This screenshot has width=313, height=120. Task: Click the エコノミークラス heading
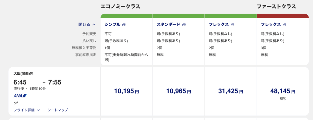click(120, 7)
